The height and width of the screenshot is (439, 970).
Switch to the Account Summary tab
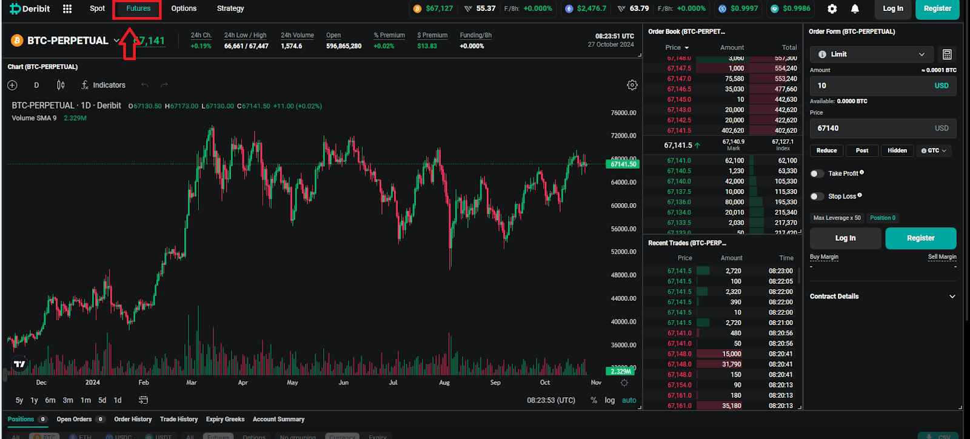[278, 419]
